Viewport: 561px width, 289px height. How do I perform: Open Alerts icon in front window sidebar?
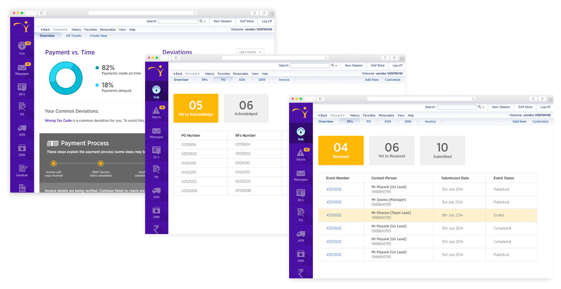(301, 153)
